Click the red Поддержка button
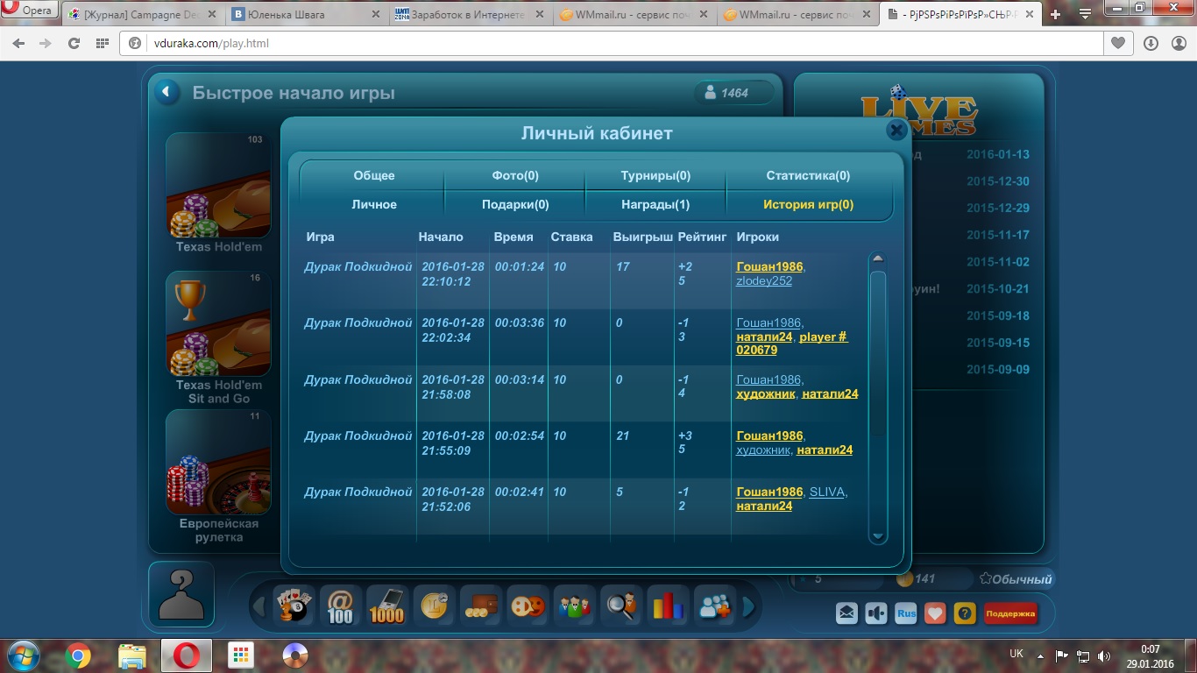Viewport: 1197px width, 673px height. coord(1010,613)
